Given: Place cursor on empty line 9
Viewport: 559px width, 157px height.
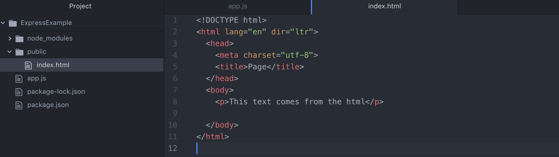Looking at the screenshot, I should point(250,113).
